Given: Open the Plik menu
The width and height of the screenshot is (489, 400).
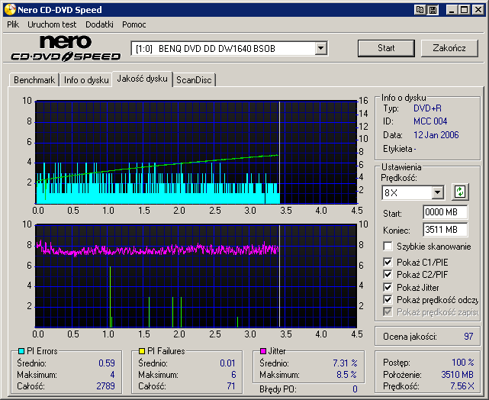Looking at the screenshot, I should [13, 24].
